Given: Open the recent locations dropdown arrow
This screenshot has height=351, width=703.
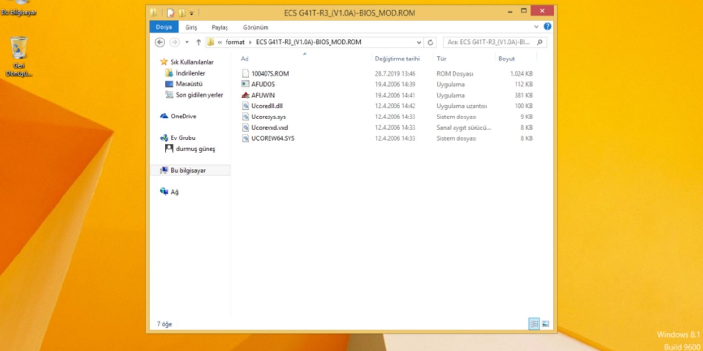Looking at the screenshot, I should click(187, 42).
